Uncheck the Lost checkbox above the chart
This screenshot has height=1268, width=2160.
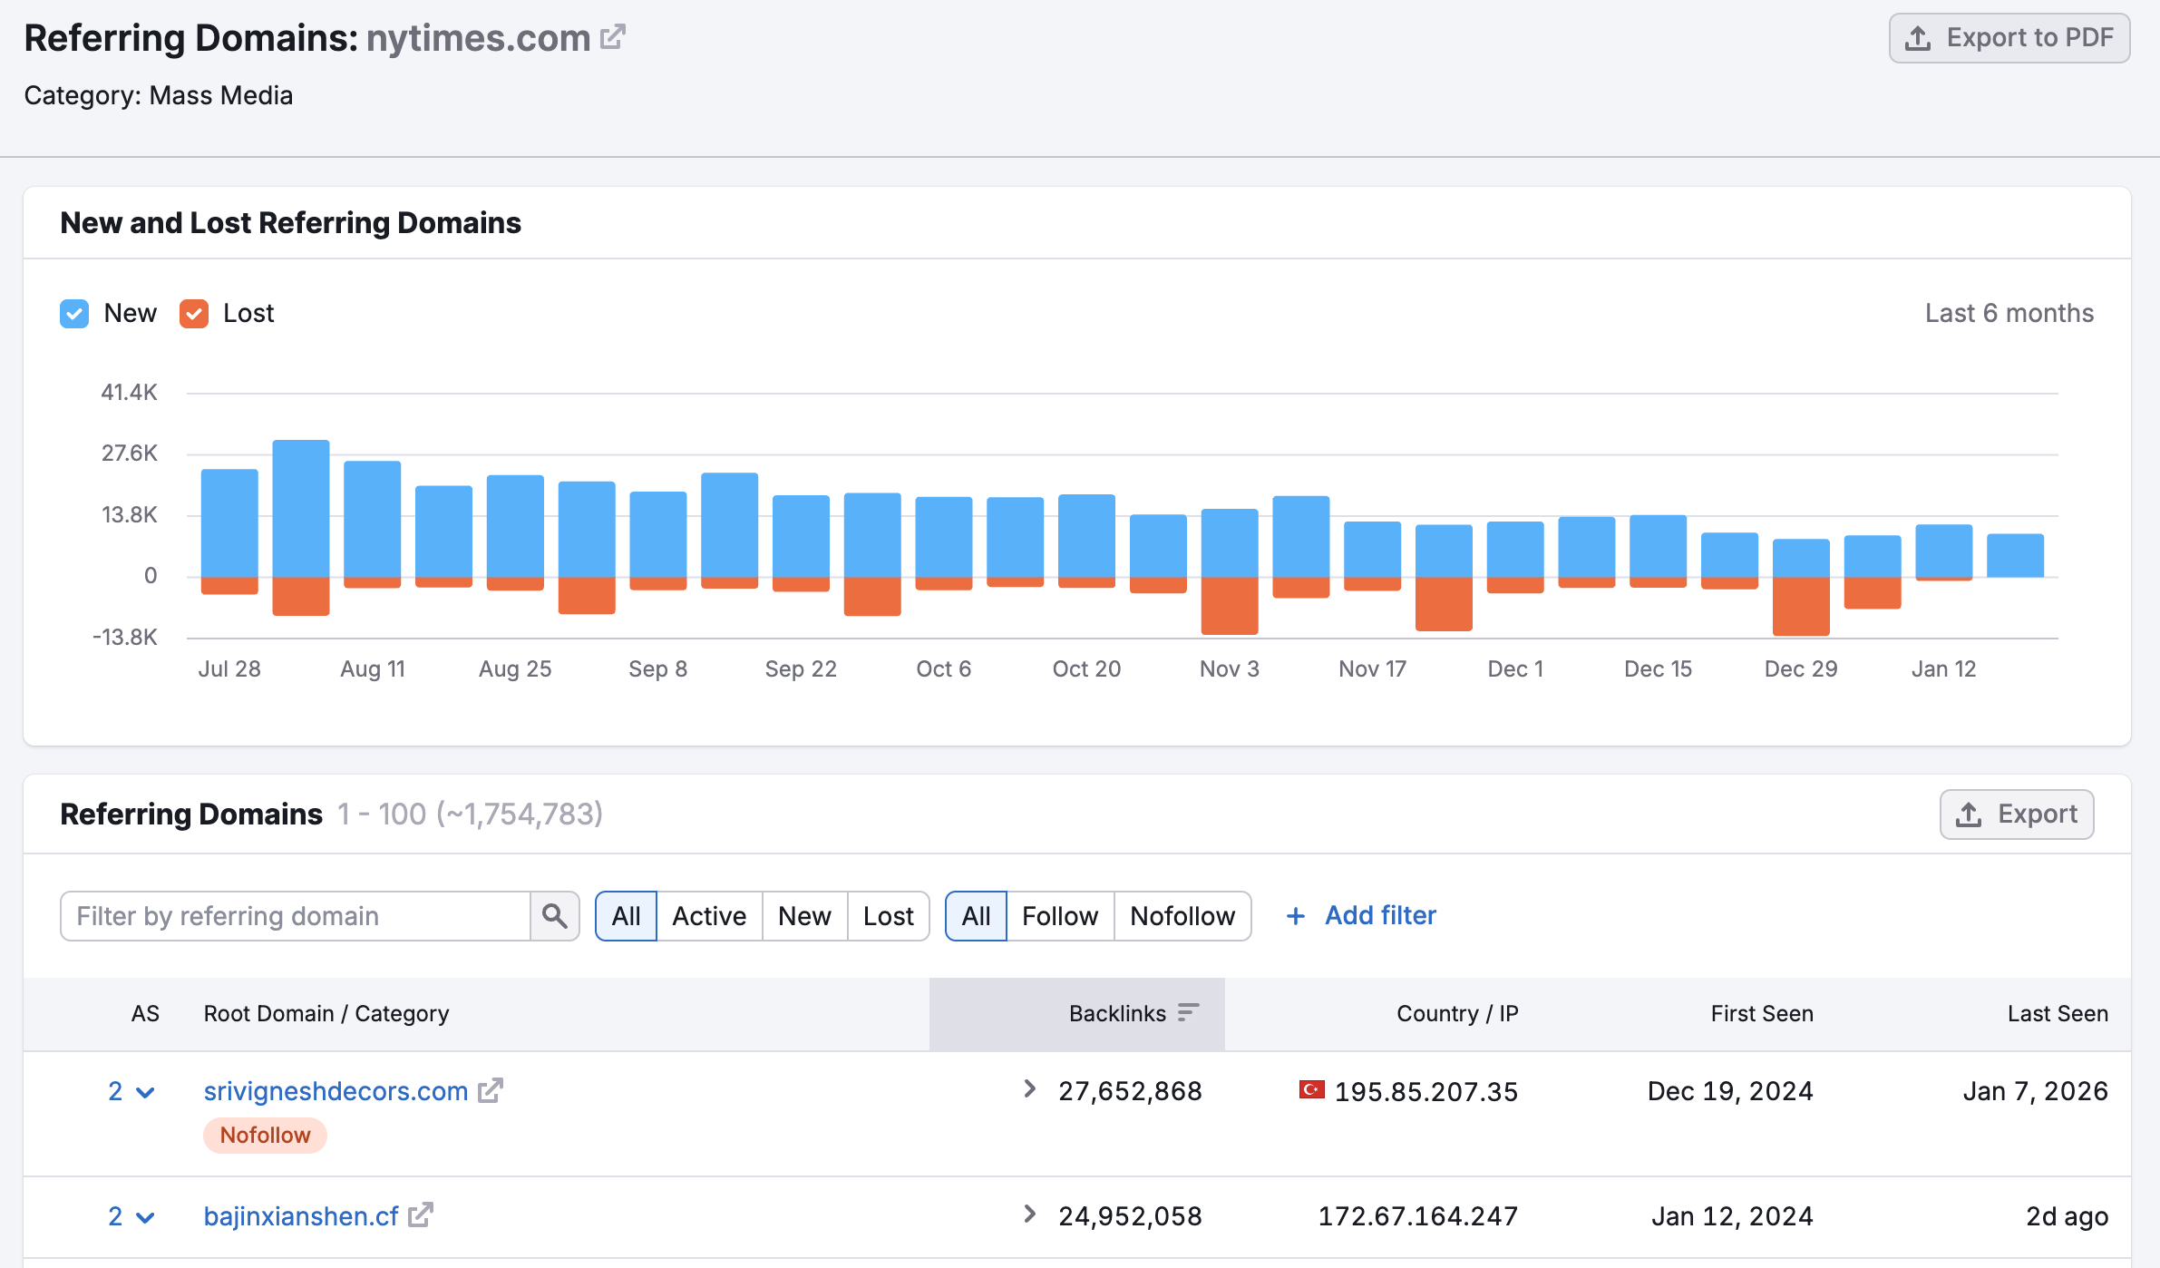(x=193, y=313)
